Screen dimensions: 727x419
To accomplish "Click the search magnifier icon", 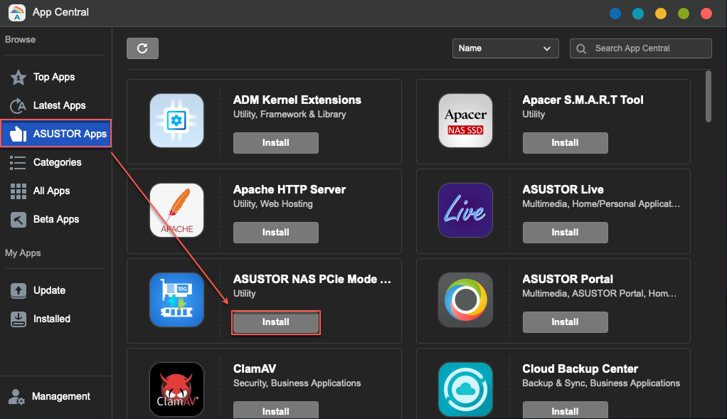I will click(x=581, y=48).
